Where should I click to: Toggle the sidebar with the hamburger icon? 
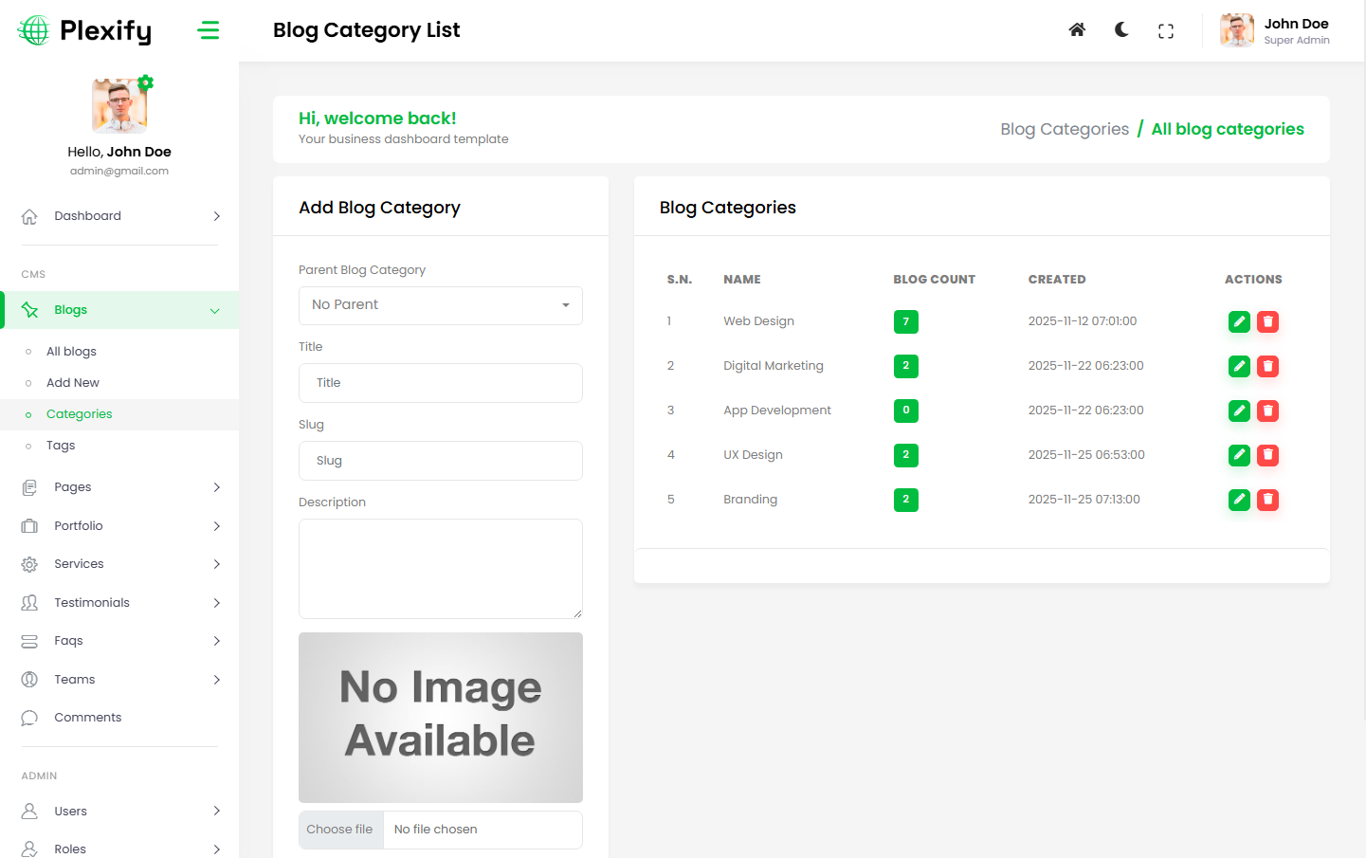(x=209, y=30)
